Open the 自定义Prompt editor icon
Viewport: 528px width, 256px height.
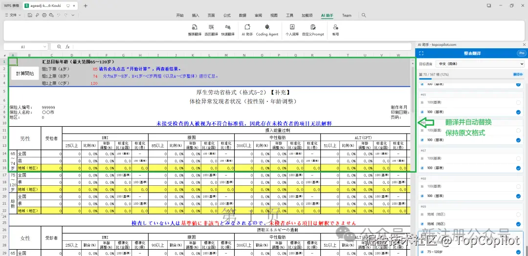[x=313, y=27]
